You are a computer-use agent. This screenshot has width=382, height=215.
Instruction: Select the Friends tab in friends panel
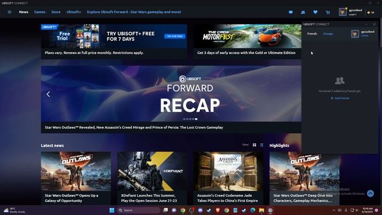tap(312, 33)
